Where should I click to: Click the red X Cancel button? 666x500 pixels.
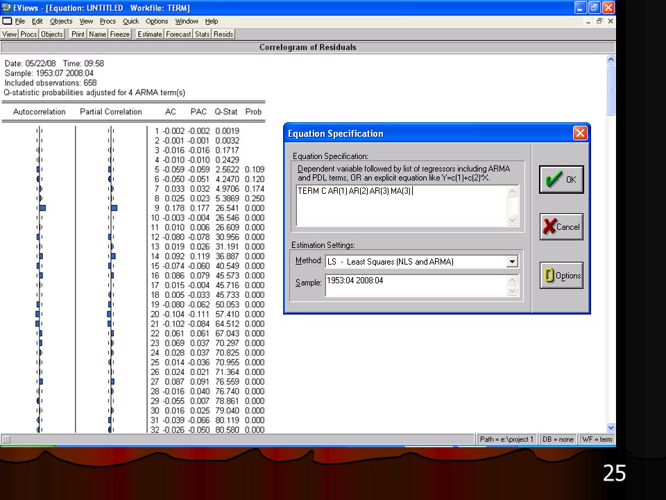pos(561,226)
